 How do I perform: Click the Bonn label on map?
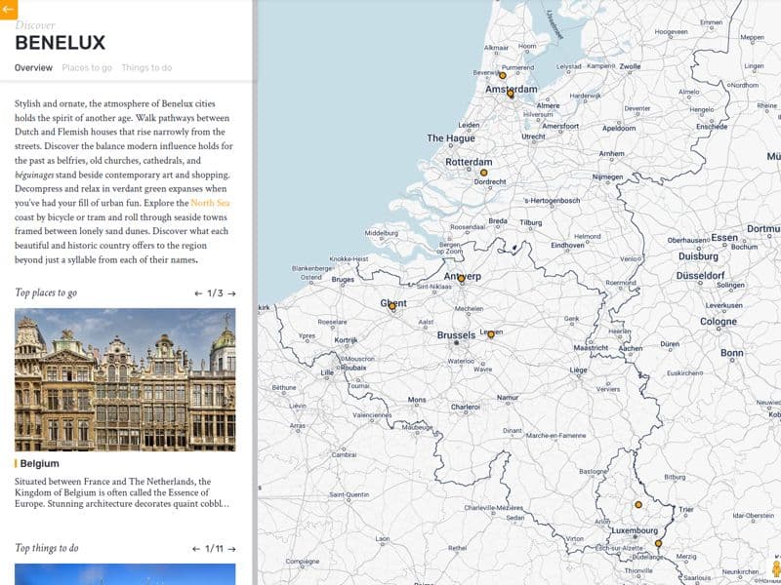731,353
